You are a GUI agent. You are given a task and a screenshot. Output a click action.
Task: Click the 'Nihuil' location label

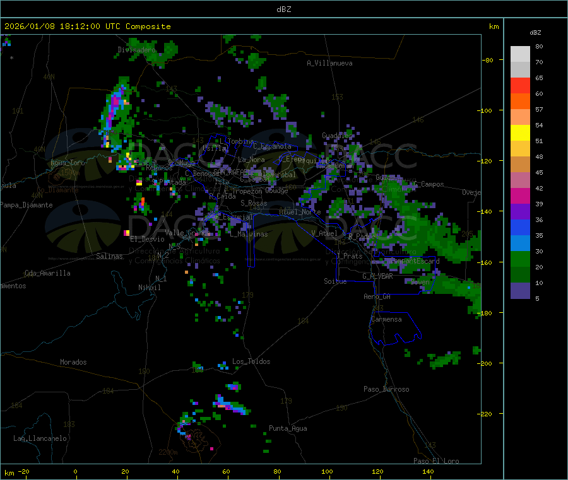(150, 288)
